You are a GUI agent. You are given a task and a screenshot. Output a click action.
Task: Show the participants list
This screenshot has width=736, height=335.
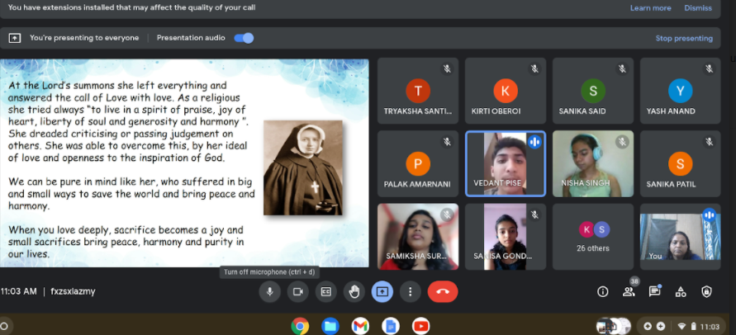point(629,291)
